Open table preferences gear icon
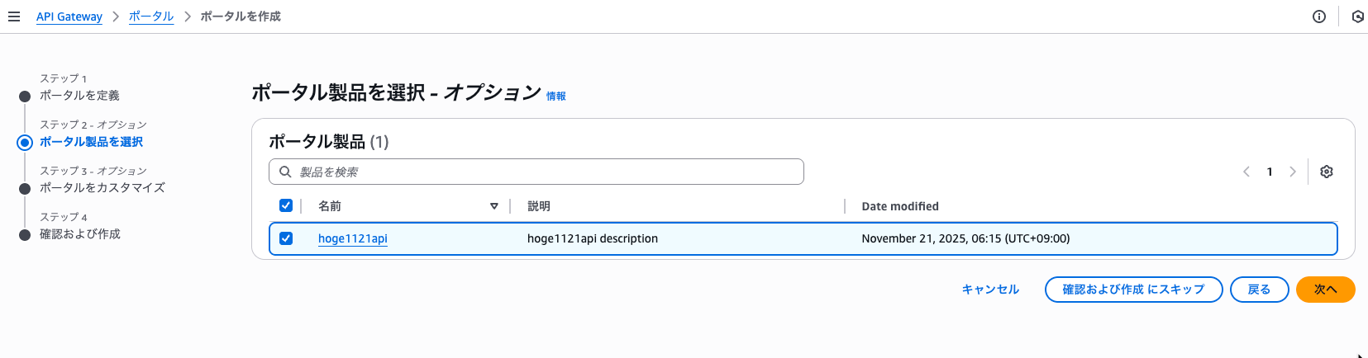Image resolution: width=1368 pixels, height=358 pixels. (1327, 172)
